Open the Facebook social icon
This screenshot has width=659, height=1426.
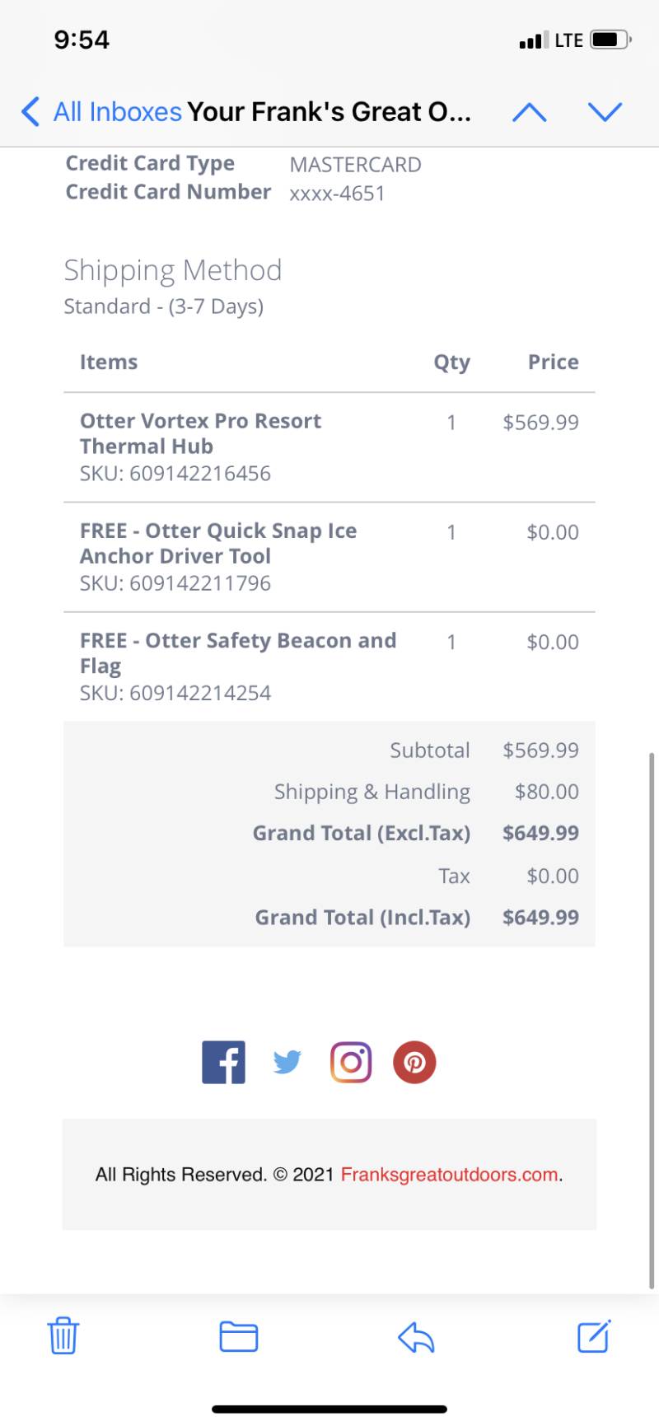pos(224,1062)
